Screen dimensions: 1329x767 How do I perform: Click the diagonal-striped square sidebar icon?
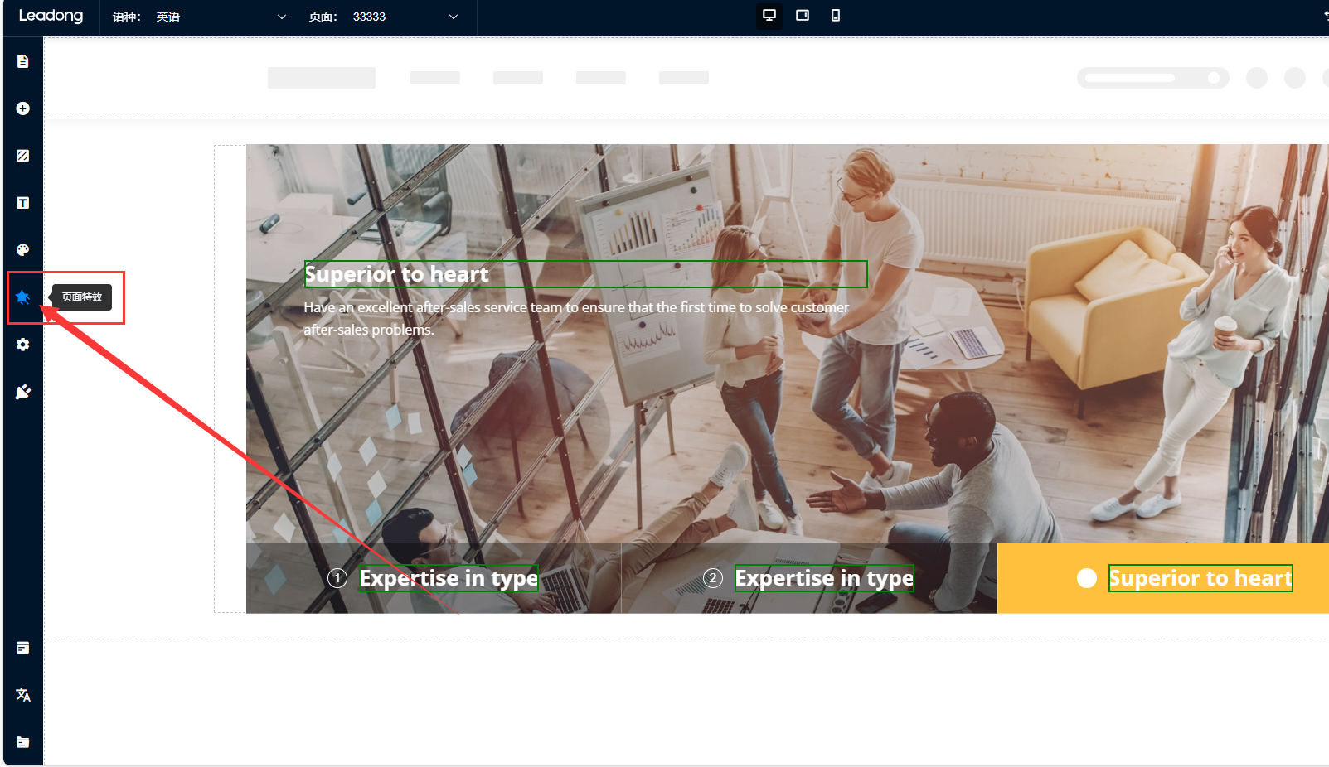23,156
